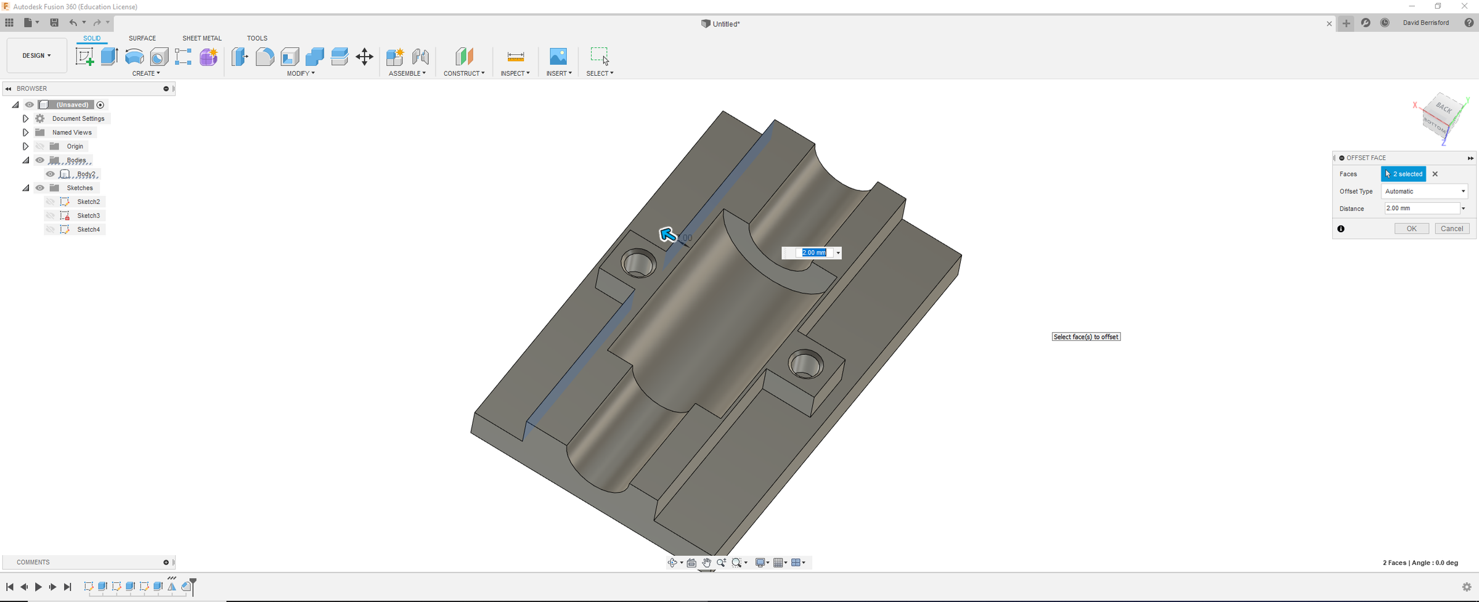The width and height of the screenshot is (1479, 602).
Task: Select the Revolve tool
Action: [134, 56]
